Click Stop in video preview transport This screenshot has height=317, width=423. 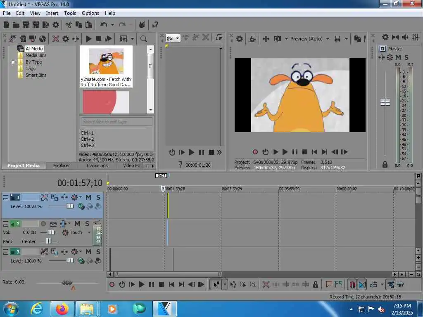click(x=305, y=152)
